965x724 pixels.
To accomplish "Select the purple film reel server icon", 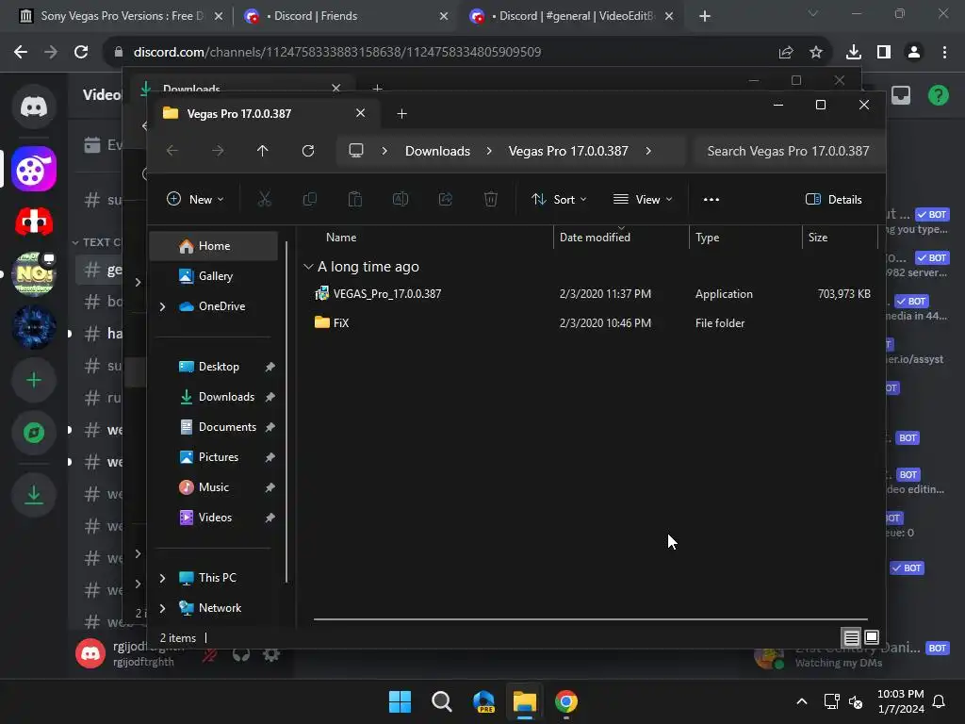I will click(x=34, y=169).
